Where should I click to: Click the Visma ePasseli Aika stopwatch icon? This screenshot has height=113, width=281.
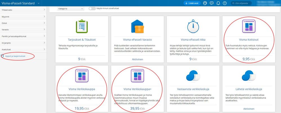pyautogui.click(x=193, y=26)
